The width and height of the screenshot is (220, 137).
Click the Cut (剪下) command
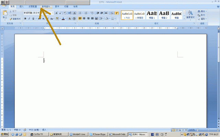[x=13, y=11]
